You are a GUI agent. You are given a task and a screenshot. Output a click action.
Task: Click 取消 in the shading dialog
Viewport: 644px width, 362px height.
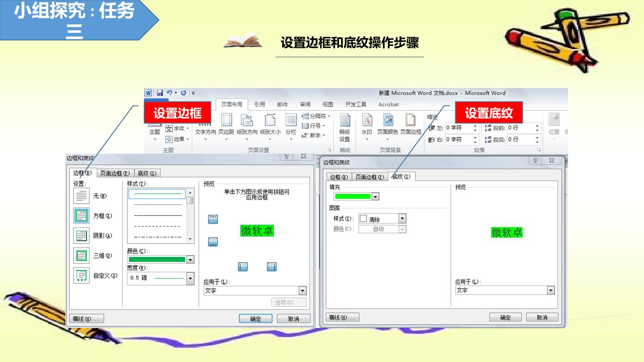[x=542, y=317]
